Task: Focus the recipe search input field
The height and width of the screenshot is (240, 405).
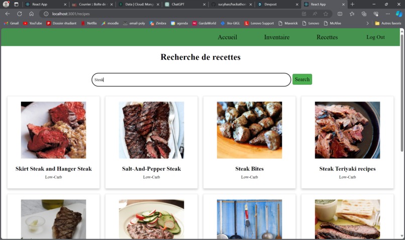Action: 191,79
